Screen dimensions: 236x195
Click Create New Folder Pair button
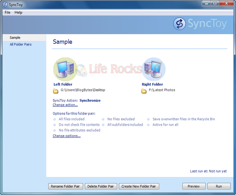[x=139, y=186]
